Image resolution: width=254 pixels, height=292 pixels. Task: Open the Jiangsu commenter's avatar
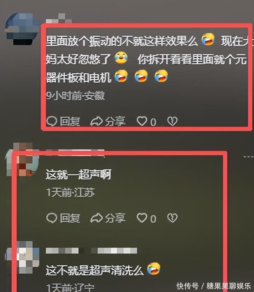(21, 160)
